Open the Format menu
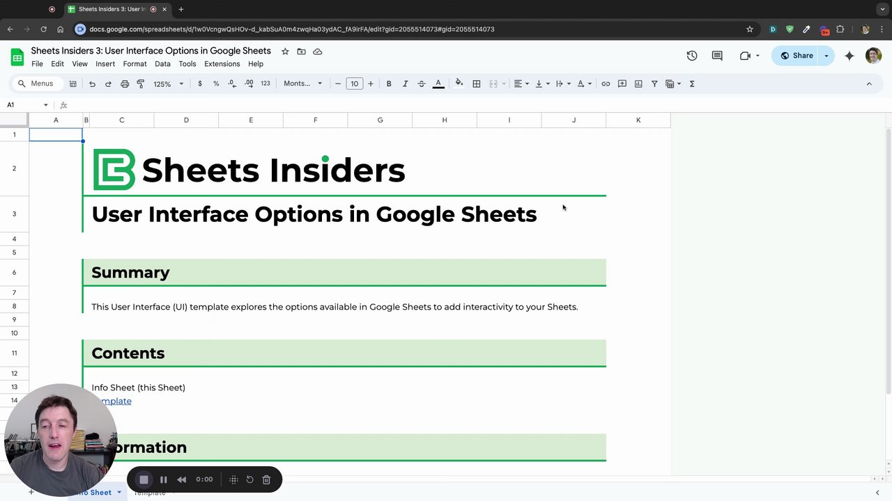Viewport: 892px width, 501px height. click(134, 64)
